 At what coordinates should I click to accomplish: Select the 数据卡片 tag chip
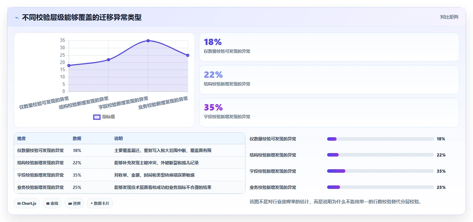click(100, 203)
